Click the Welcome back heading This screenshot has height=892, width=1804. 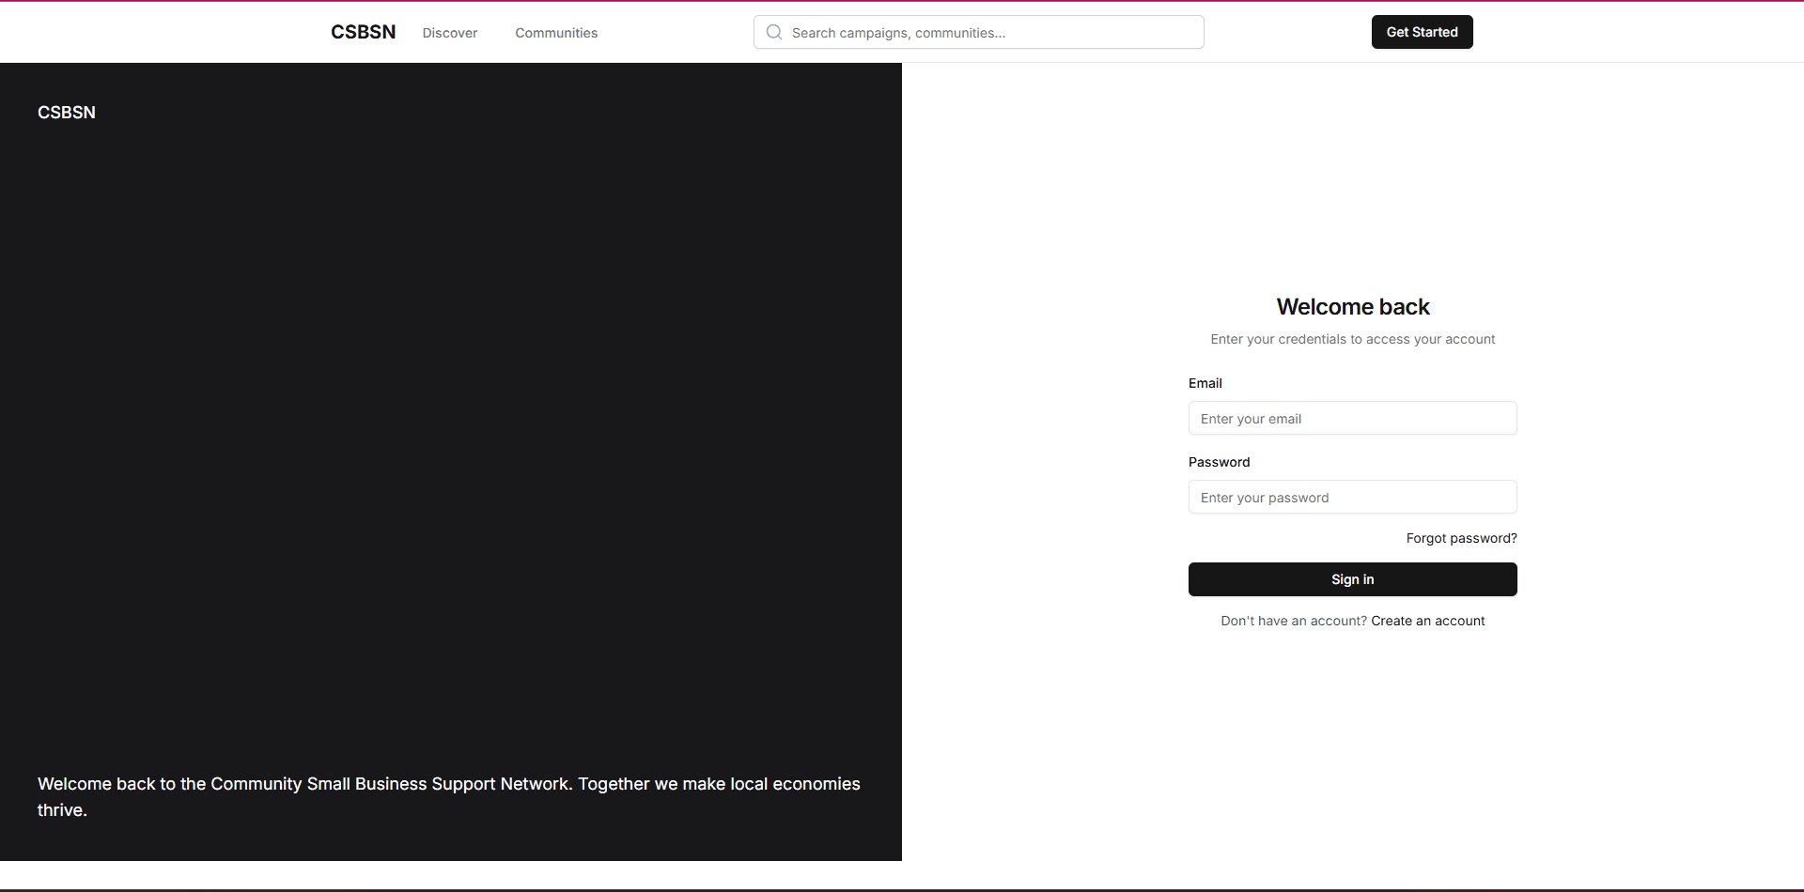click(1353, 307)
